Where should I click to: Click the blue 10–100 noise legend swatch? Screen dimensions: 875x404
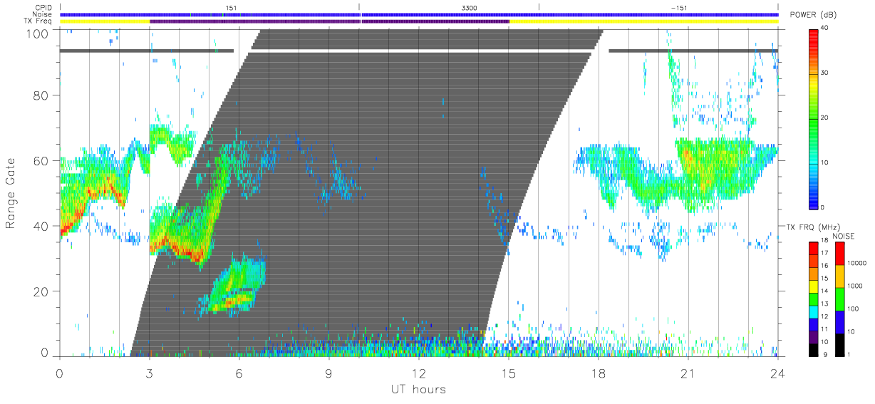[840, 321]
